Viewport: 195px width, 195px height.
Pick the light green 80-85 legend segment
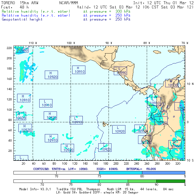pyautogui.click(x=113, y=181)
